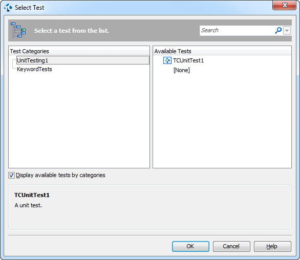Open the search options dropdown arrow
The height and width of the screenshot is (260, 300).
click(287, 31)
